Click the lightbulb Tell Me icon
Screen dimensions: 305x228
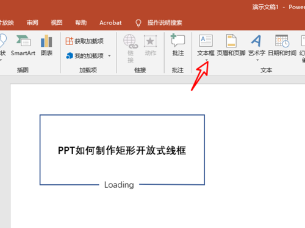(138, 23)
